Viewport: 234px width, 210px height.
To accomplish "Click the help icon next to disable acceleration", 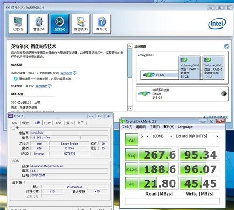I will click(75, 72).
